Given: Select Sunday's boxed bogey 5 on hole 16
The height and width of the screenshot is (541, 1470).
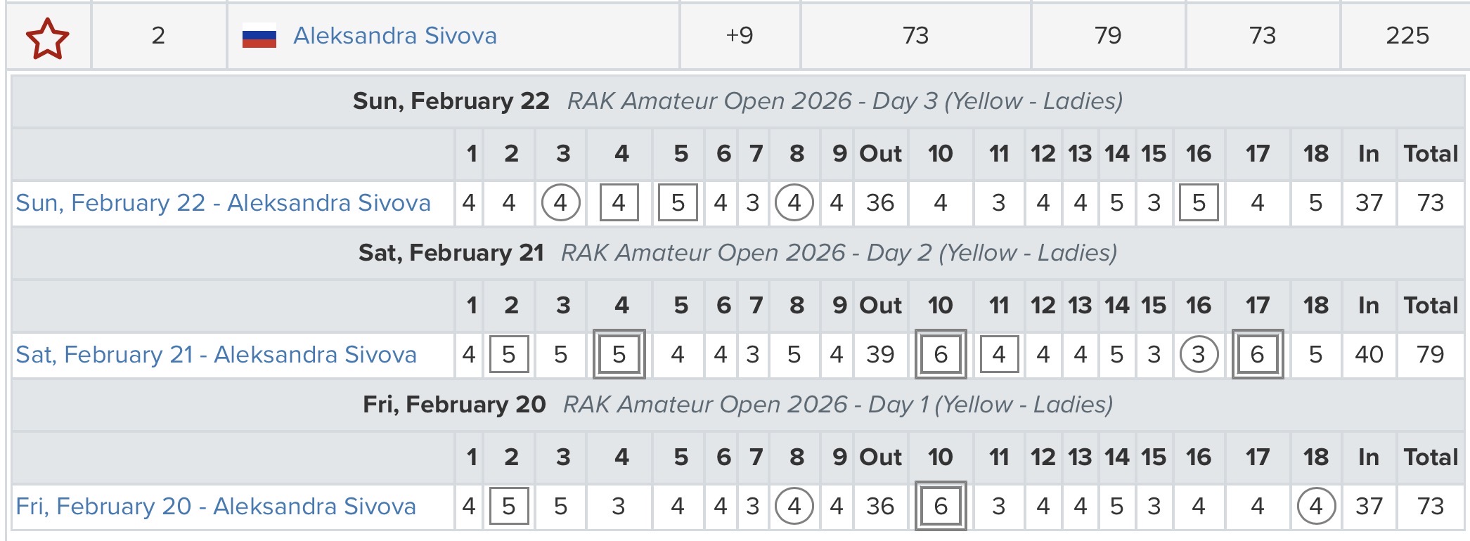Looking at the screenshot, I should [1199, 203].
